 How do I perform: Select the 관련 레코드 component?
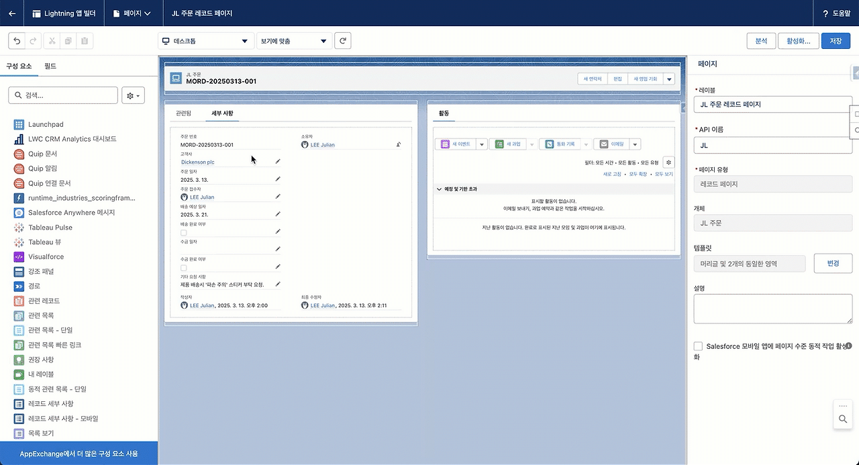(37, 301)
